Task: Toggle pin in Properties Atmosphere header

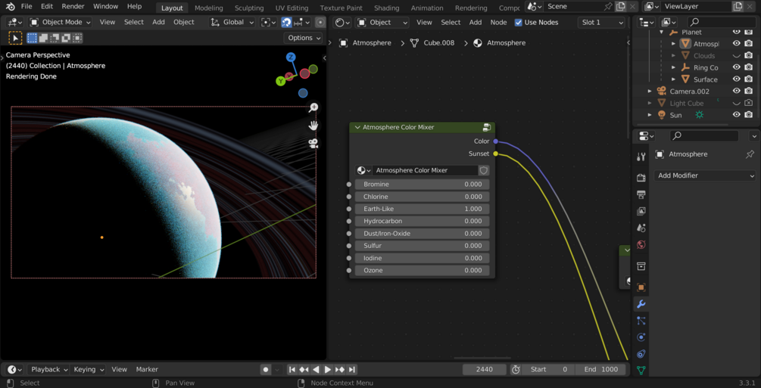Action: pos(750,154)
